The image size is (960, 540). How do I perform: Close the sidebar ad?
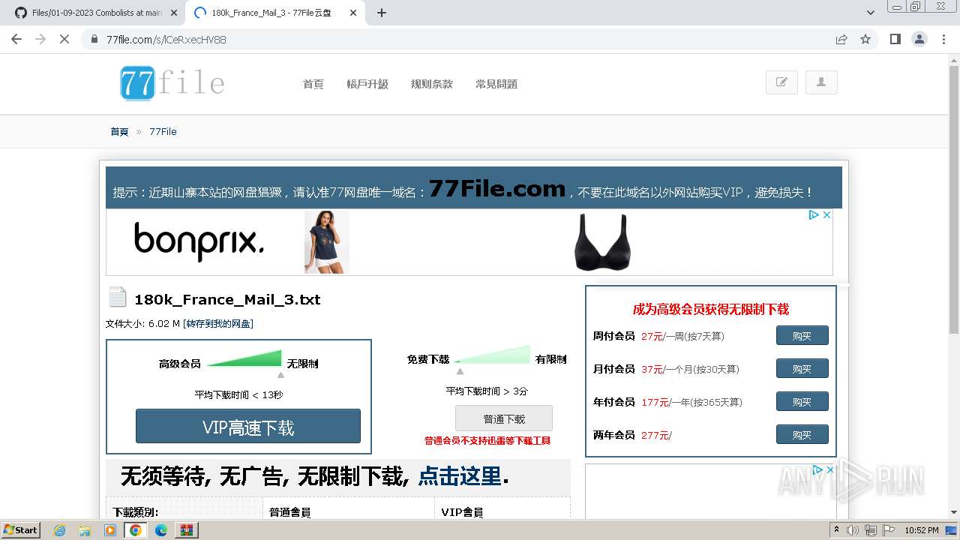click(x=829, y=469)
